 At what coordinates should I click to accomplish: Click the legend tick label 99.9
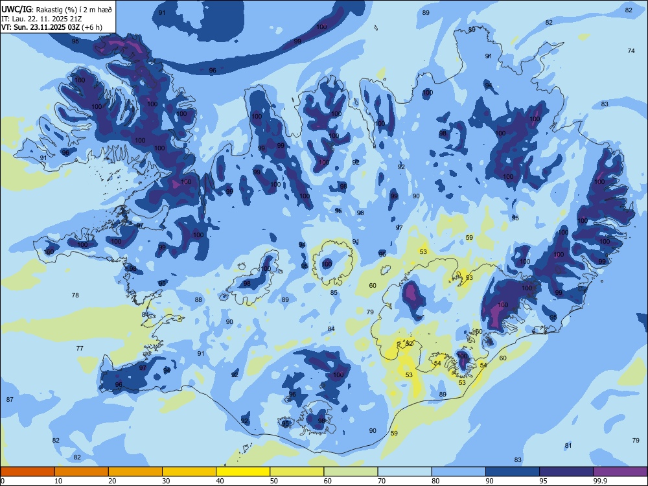600,481
